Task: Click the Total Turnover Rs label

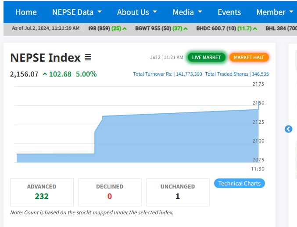Action: 153,74
